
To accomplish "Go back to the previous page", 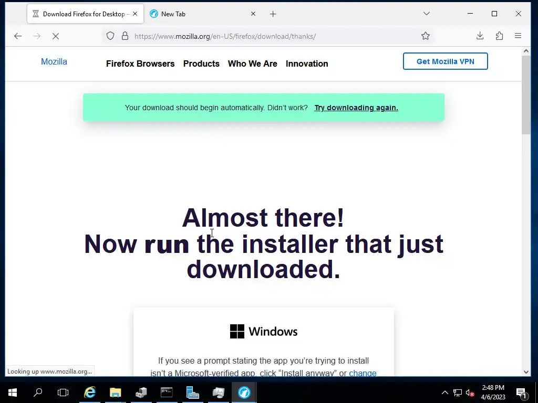I will click(x=18, y=36).
